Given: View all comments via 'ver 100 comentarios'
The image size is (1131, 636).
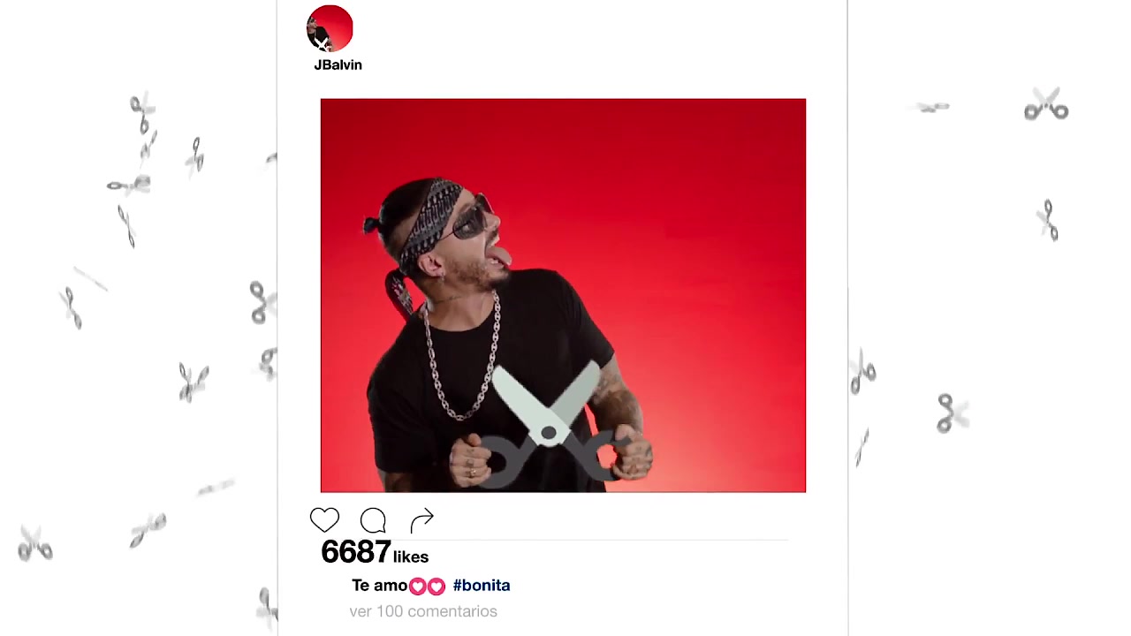Looking at the screenshot, I should click(x=423, y=611).
